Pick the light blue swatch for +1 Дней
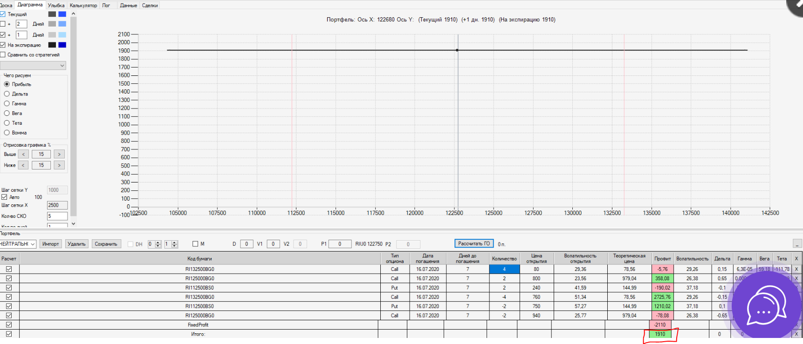 coord(62,35)
